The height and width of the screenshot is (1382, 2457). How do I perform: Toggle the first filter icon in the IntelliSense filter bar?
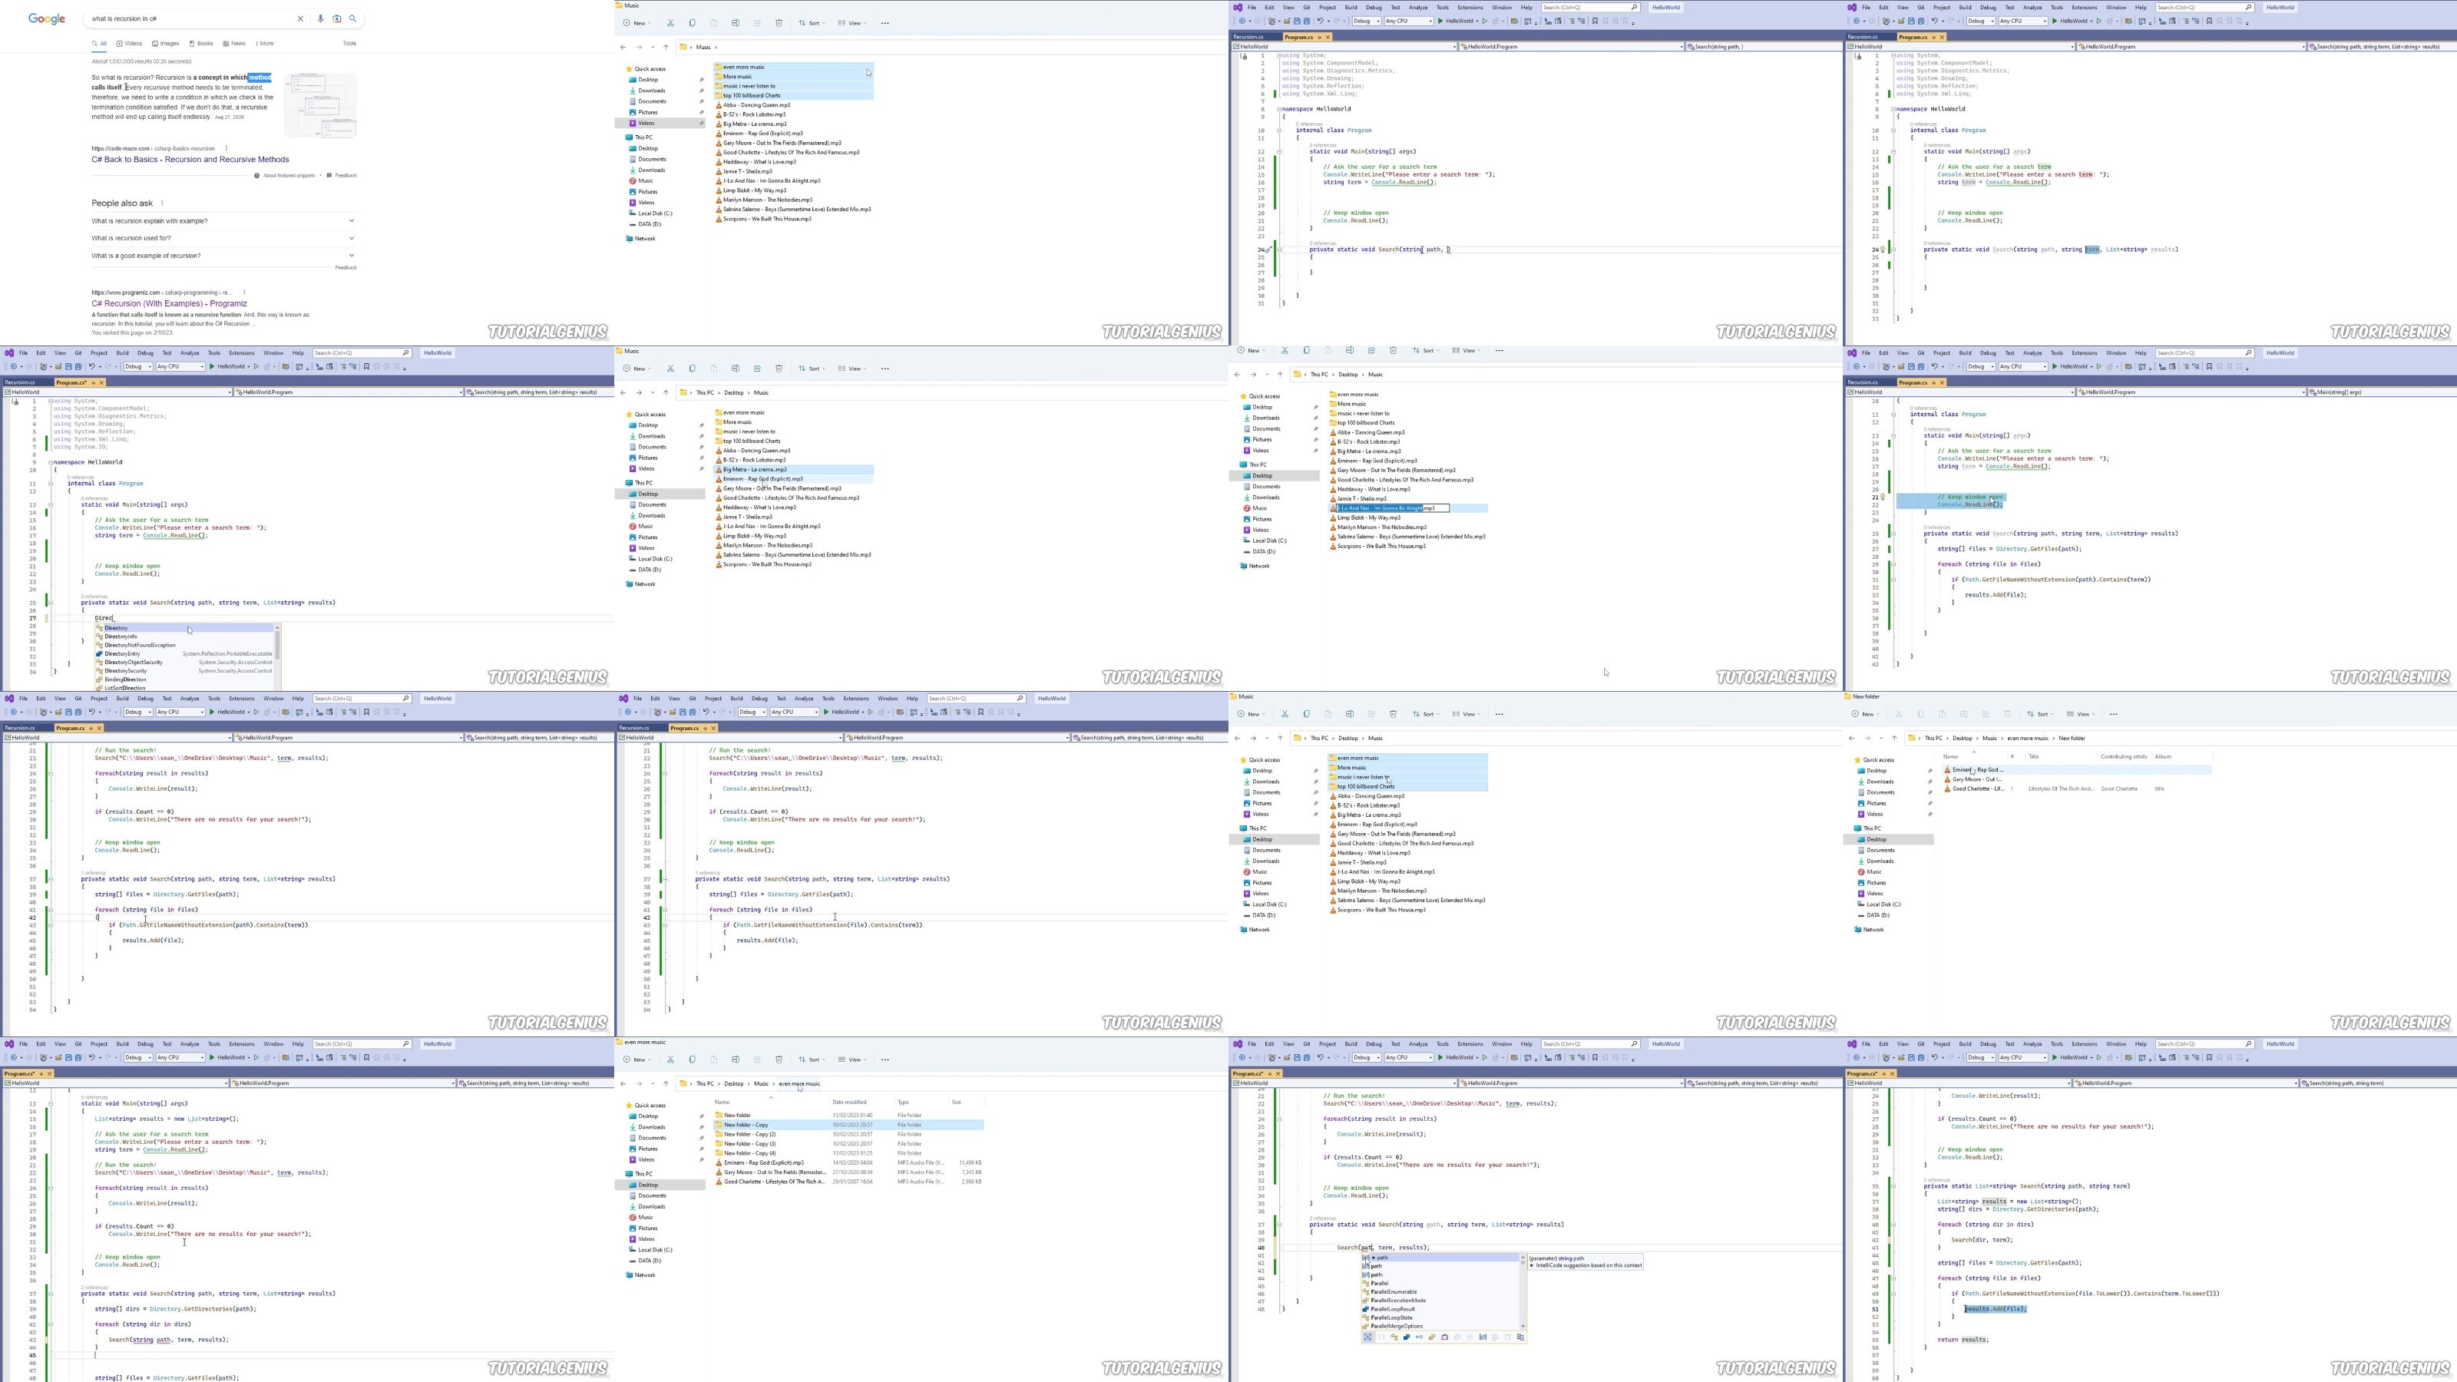(x=1369, y=1337)
